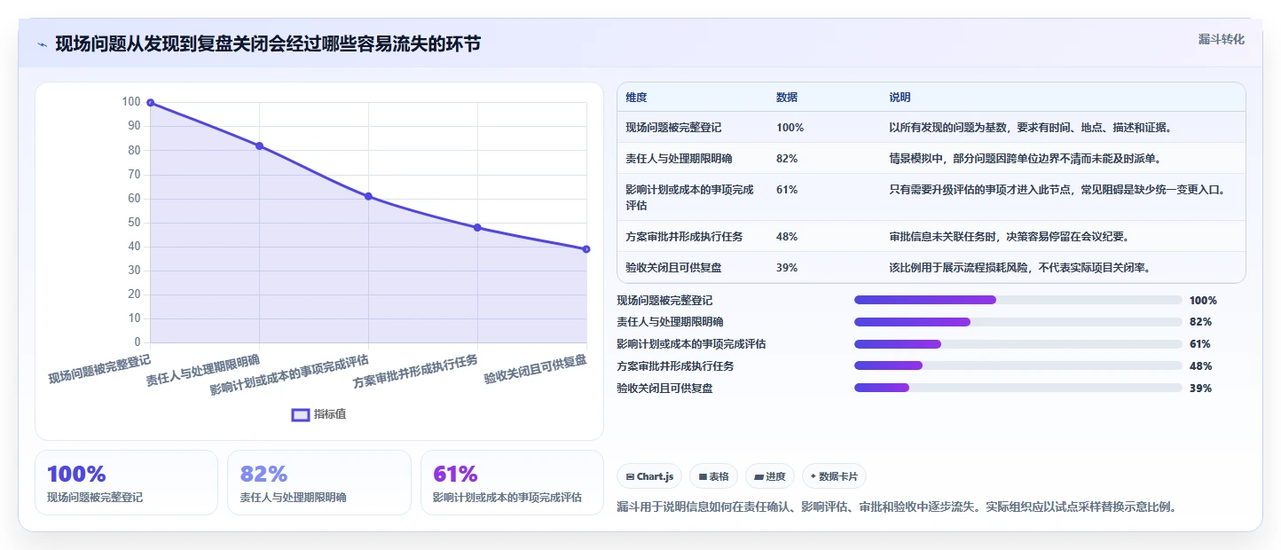Click the 82% value in table
Viewport: 1281px width, 550px height.
pyautogui.click(x=787, y=159)
